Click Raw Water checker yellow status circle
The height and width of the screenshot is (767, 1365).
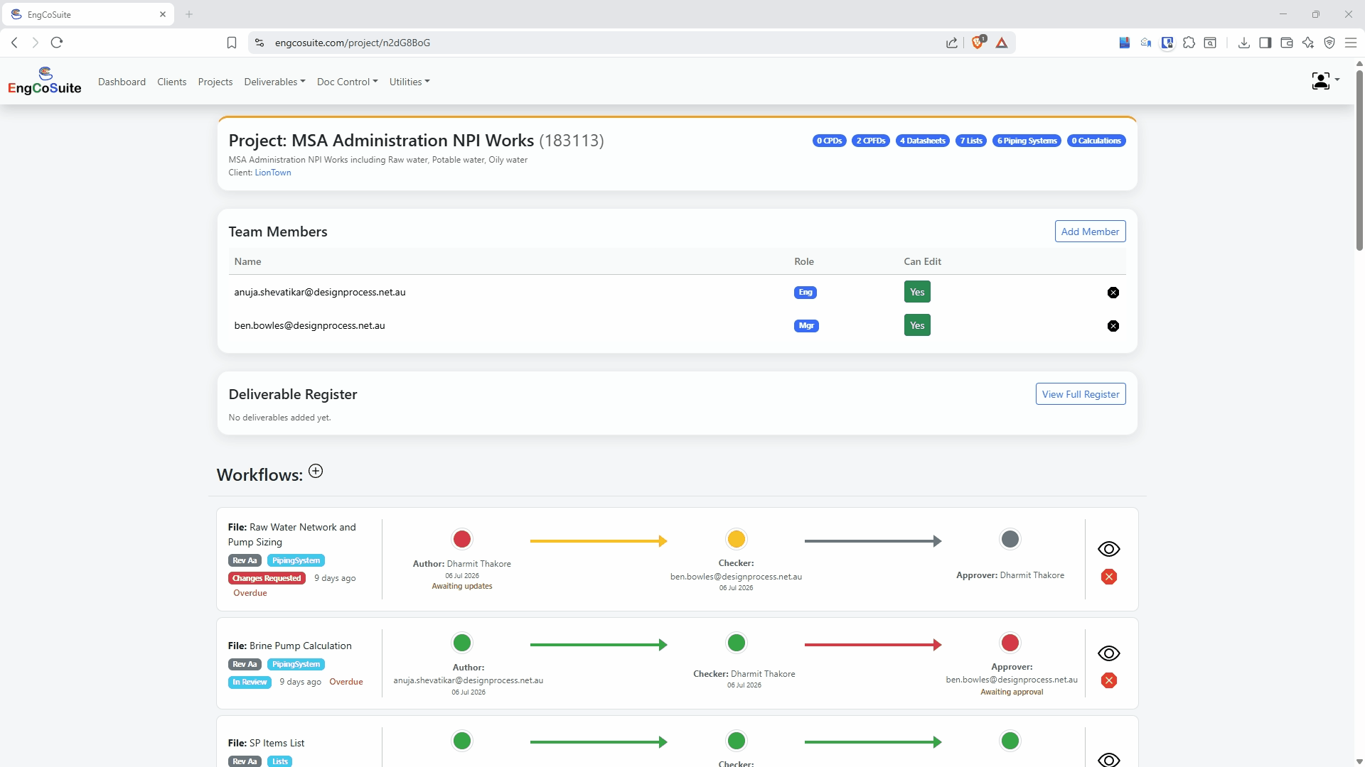pos(737,539)
